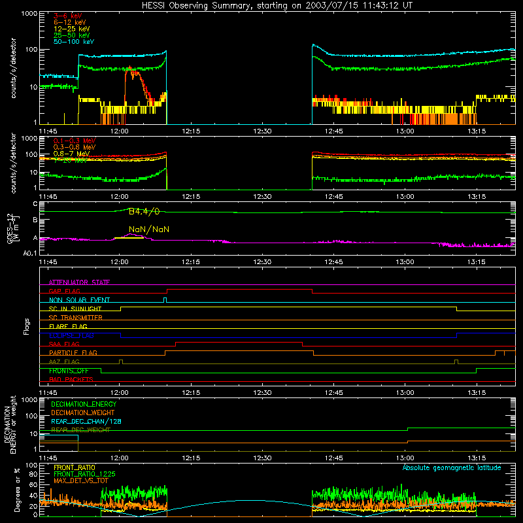This screenshot has height=523, width=523.
Task: Click the FRONT_RATIO_1225 legend label
Action: (84, 474)
